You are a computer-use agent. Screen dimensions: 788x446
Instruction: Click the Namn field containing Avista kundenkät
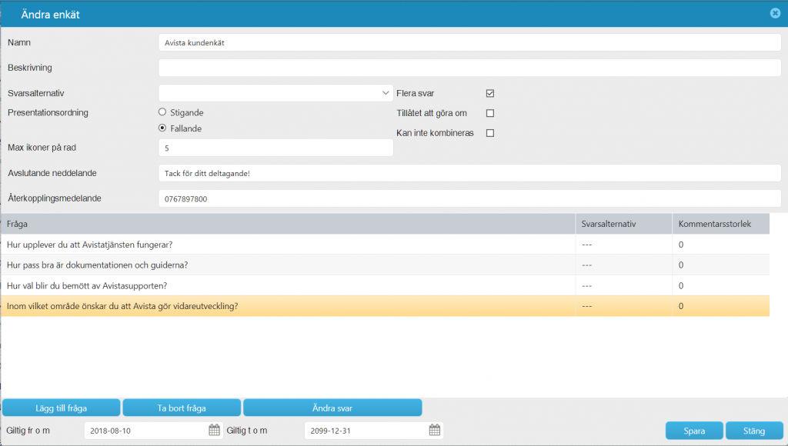point(470,43)
